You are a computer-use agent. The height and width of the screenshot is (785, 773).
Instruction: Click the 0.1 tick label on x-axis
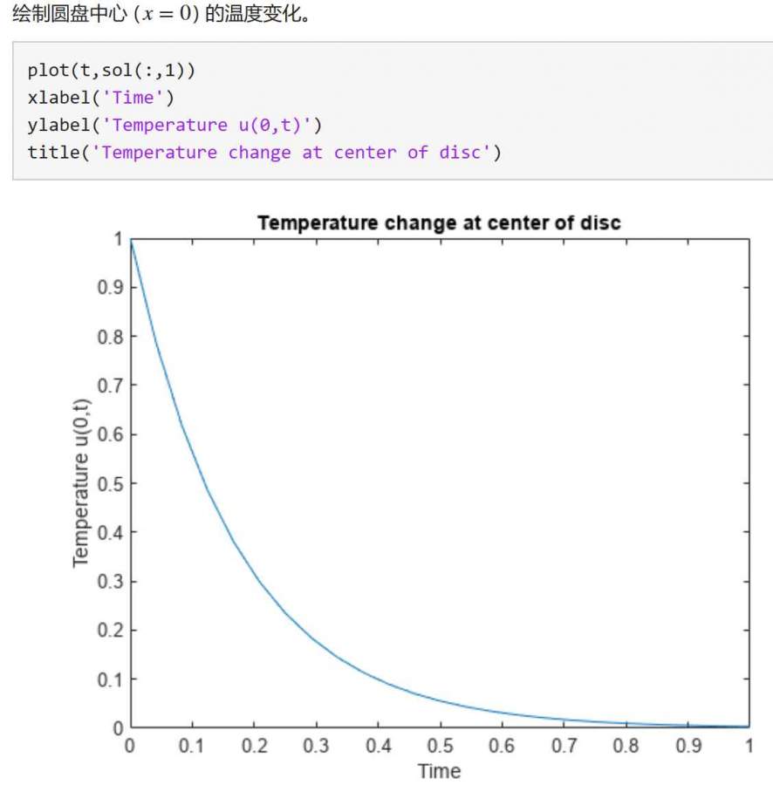pos(192,747)
